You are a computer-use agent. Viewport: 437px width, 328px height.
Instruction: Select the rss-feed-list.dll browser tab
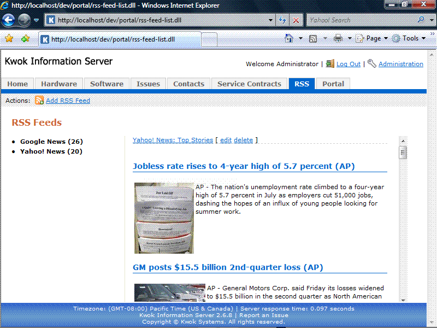pyautogui.click(x=120, y=39)
